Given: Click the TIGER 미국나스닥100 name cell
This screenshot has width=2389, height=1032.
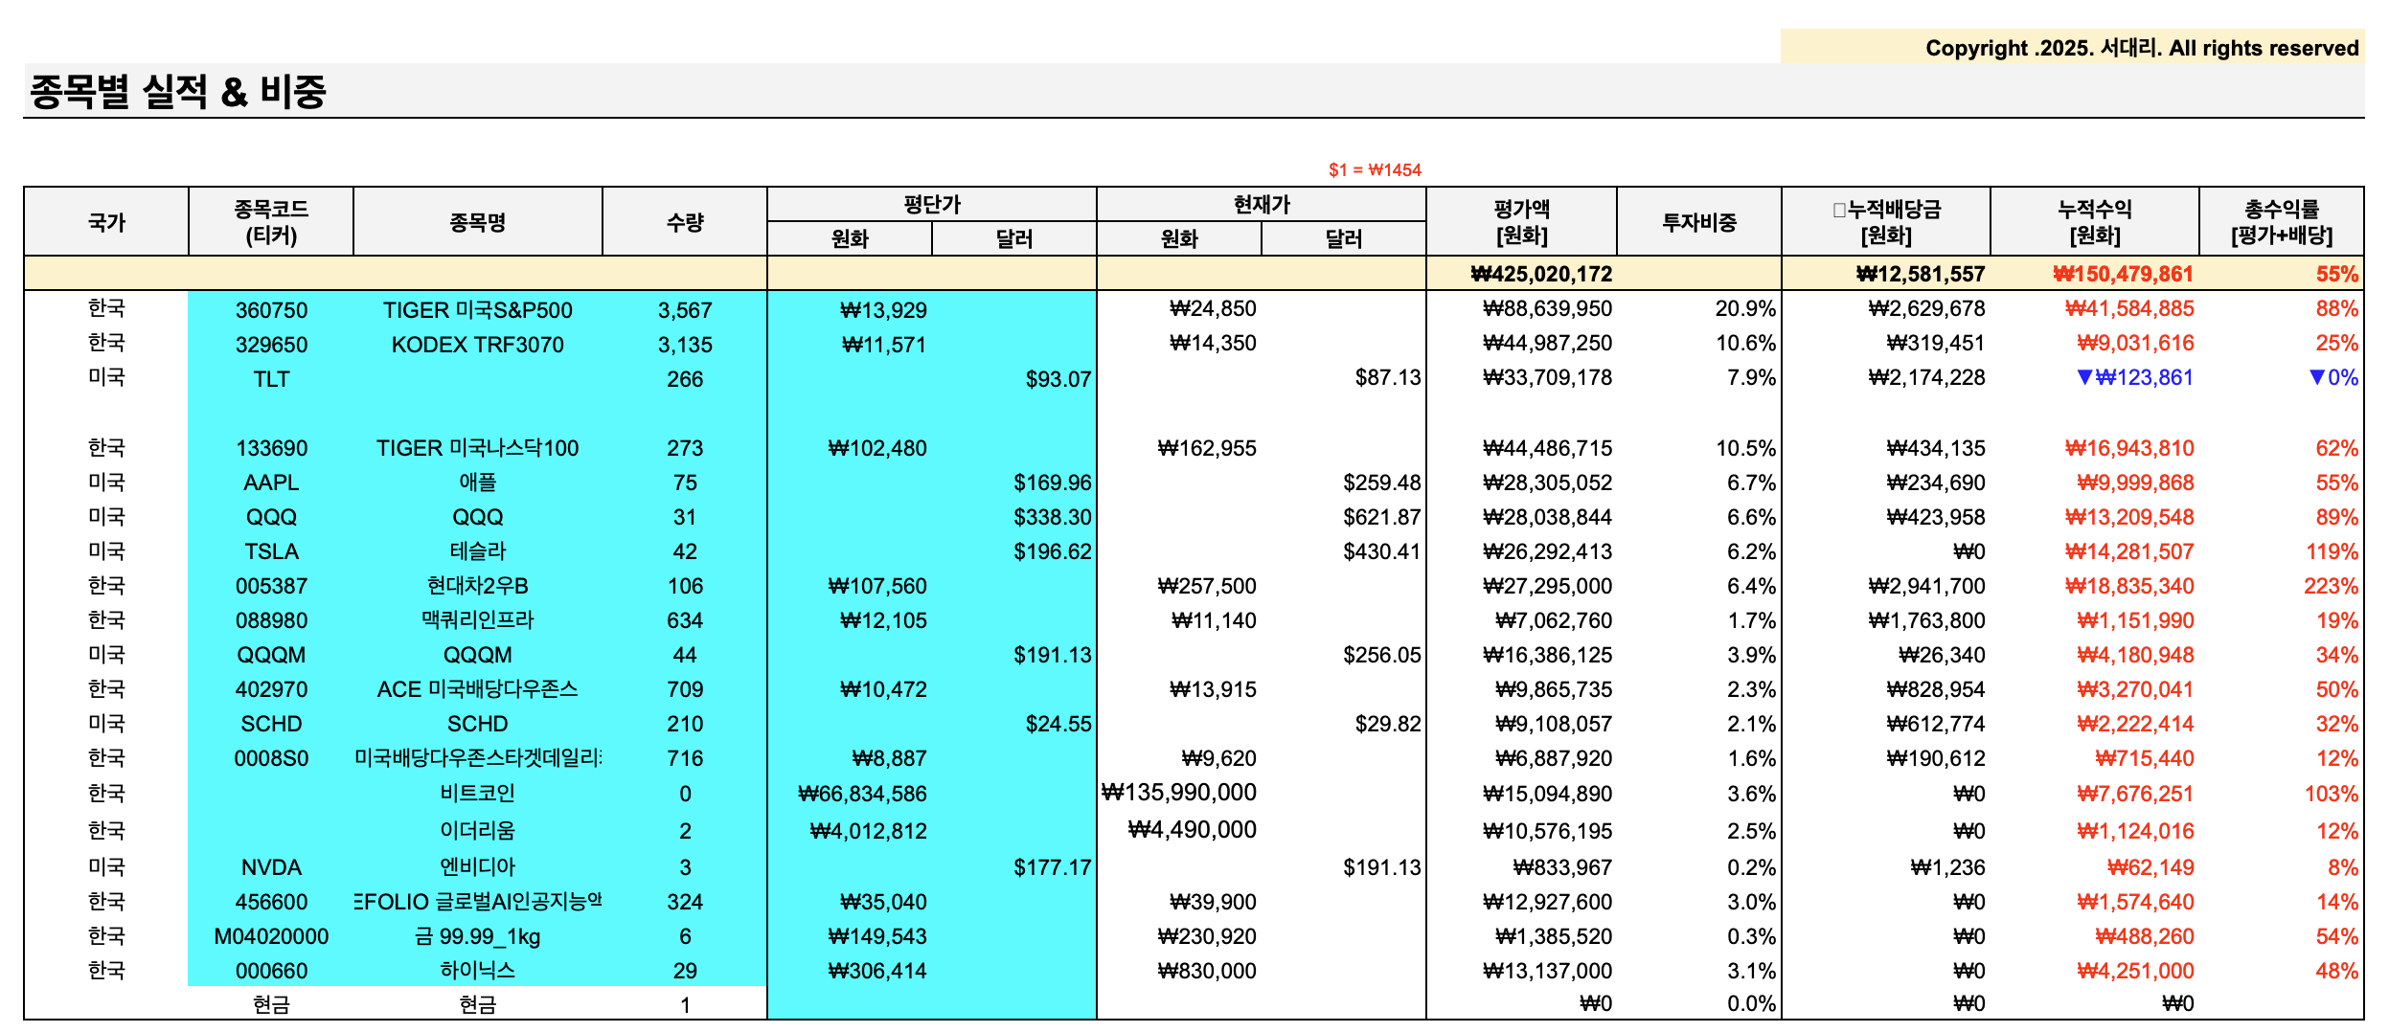Looking at the screenshot, I should pyautogui.click(x=477, y=448).
